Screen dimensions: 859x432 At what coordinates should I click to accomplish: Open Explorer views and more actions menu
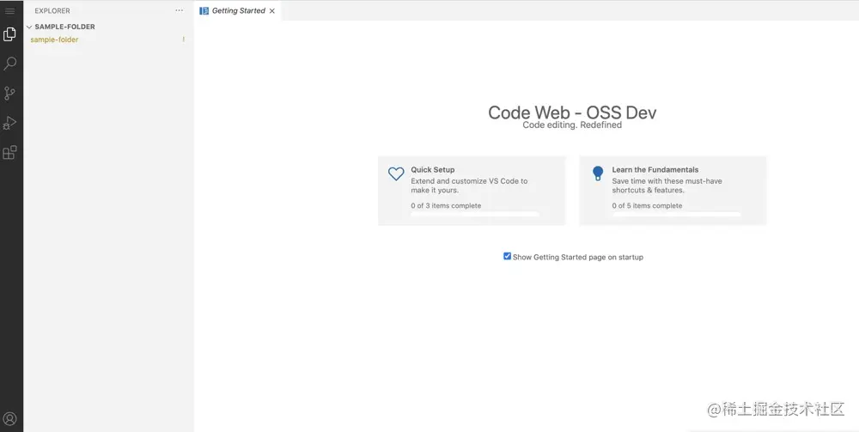180,10
